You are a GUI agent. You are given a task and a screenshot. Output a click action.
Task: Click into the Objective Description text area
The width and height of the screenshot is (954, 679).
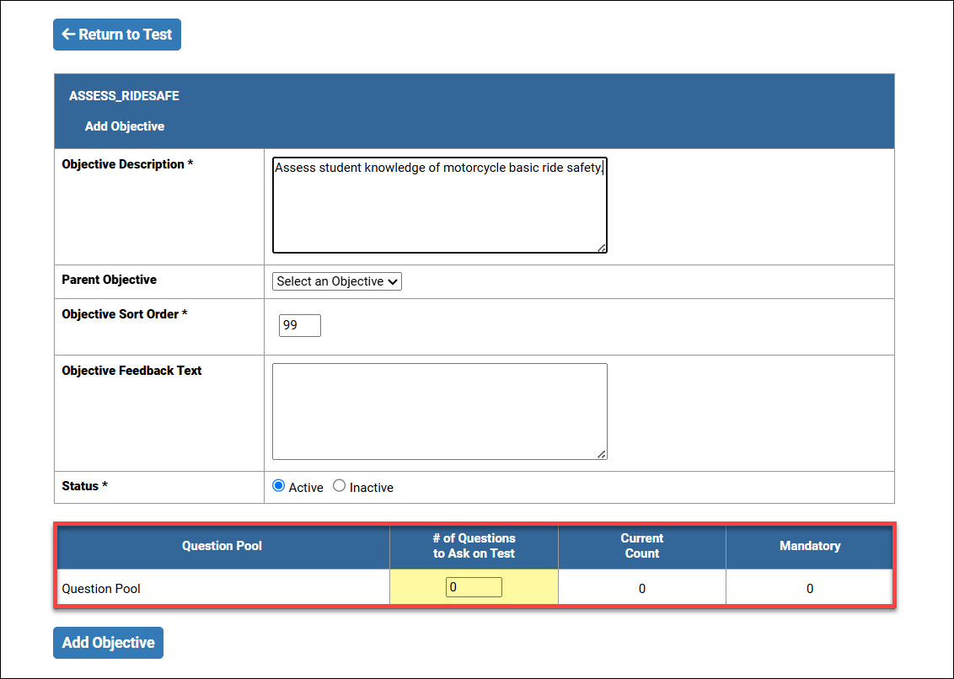click(439, 205)
